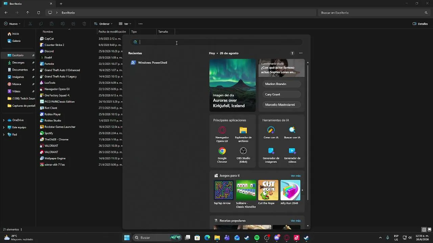Toggle the Detalles pane button

(x=420, y=24)
